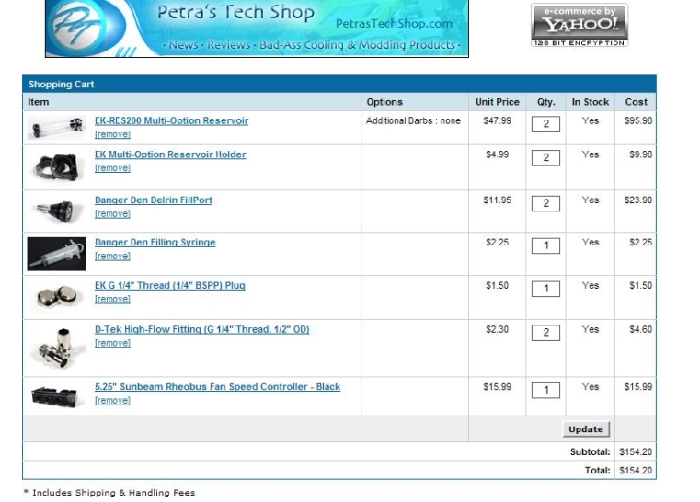Click the Unit Price column header

coord(498,102)
